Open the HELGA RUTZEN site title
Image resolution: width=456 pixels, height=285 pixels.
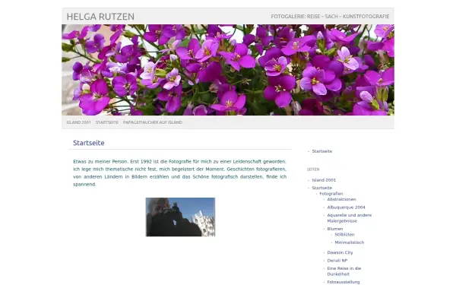tap(100, 17)
